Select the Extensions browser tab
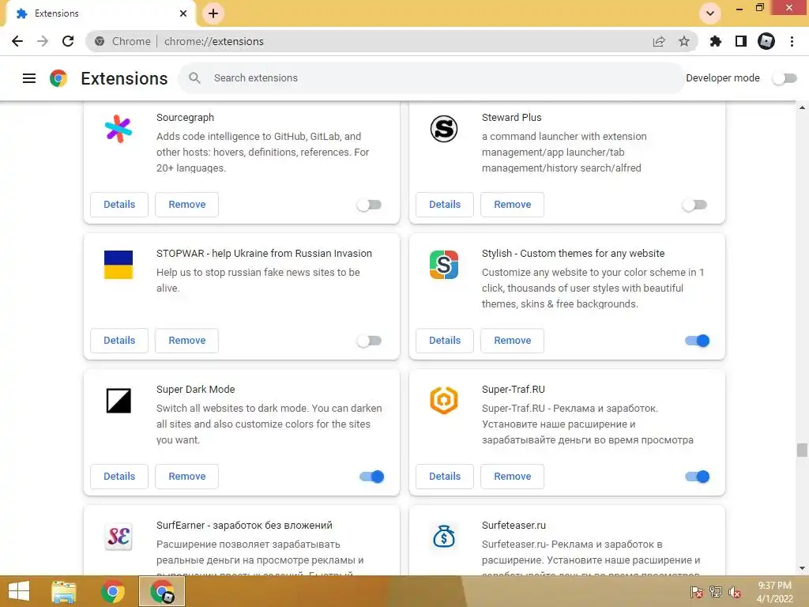The height and width of the screenshot is (607, 809). click(100, 13)
